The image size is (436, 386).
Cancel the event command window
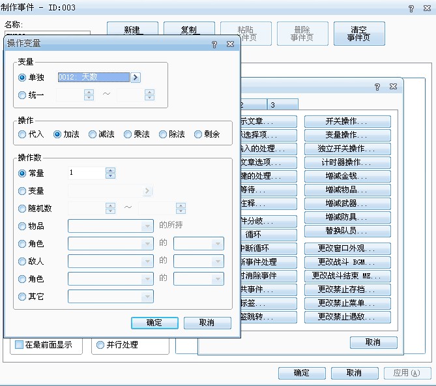pyautogui.click(x=373, y=342)
